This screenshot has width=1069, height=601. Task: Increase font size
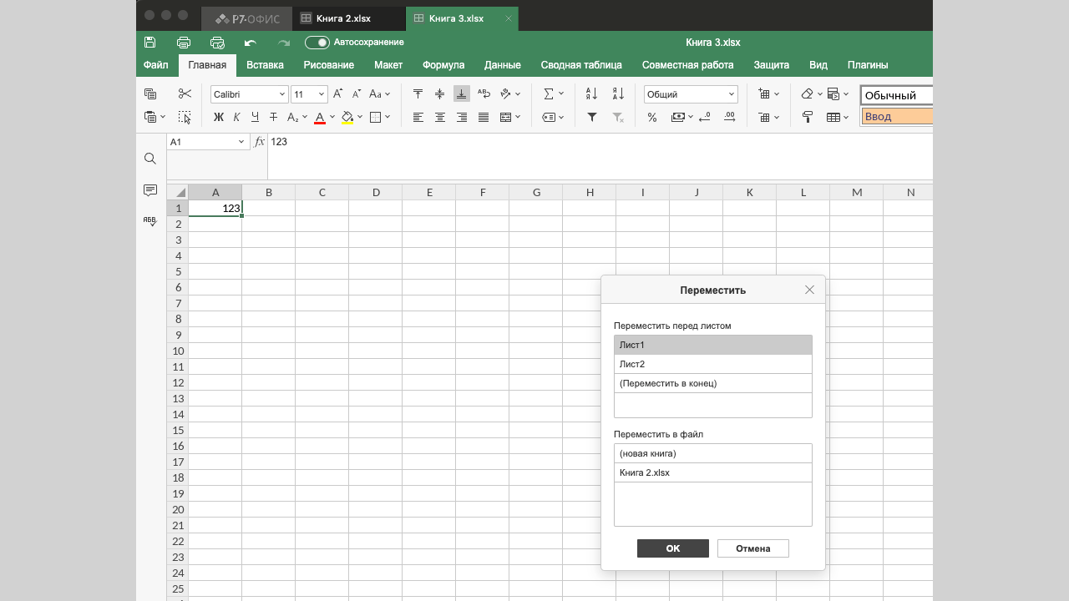point(338,94)
